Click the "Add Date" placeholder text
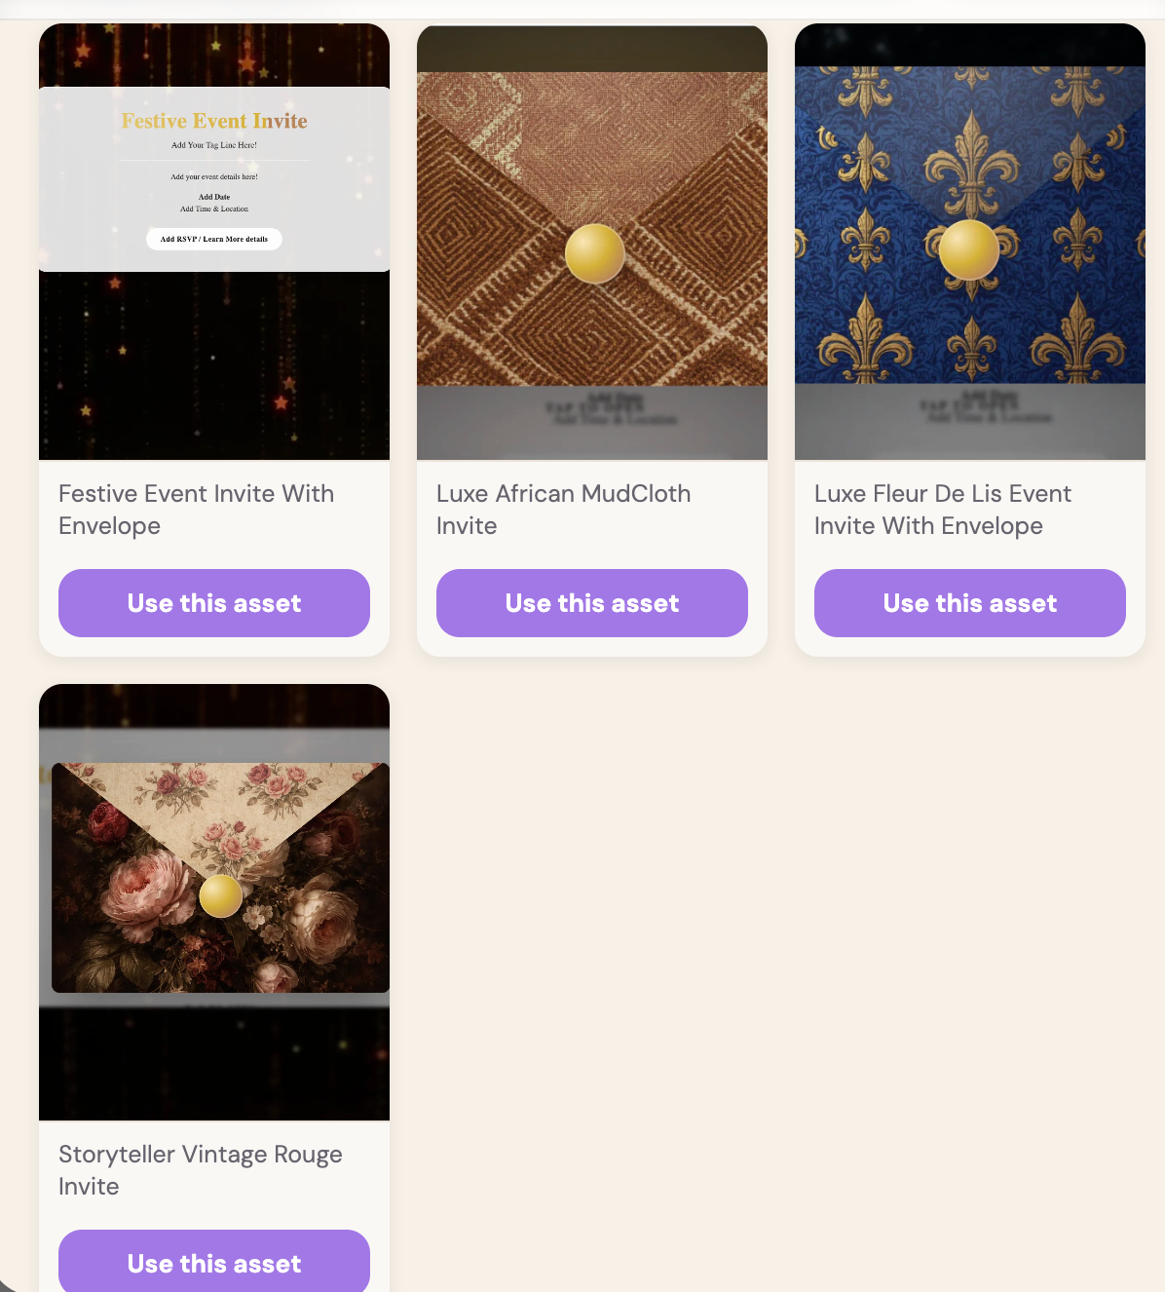The width and height of the screenshot is (1165, 1292). pos(212,196)
